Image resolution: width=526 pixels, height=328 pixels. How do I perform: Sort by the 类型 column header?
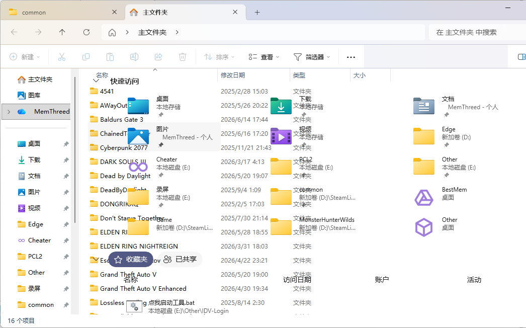(x=299, y=75)
